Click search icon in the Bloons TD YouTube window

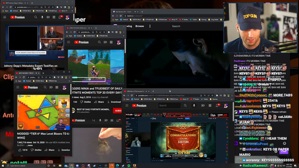coord(45,87)
